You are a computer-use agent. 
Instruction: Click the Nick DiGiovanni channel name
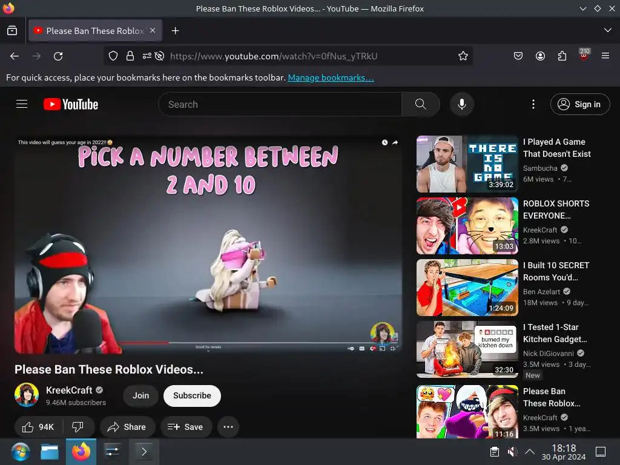point(548,353)
